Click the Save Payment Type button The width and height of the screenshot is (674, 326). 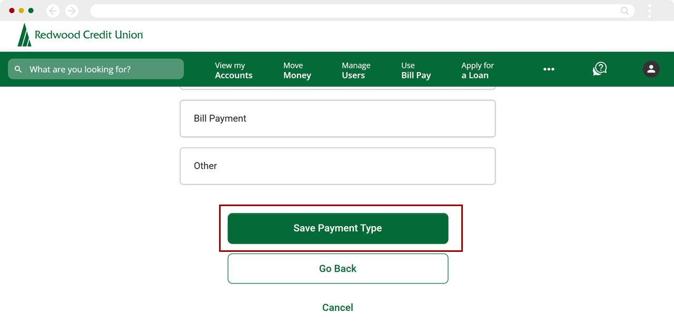(338, 228)
